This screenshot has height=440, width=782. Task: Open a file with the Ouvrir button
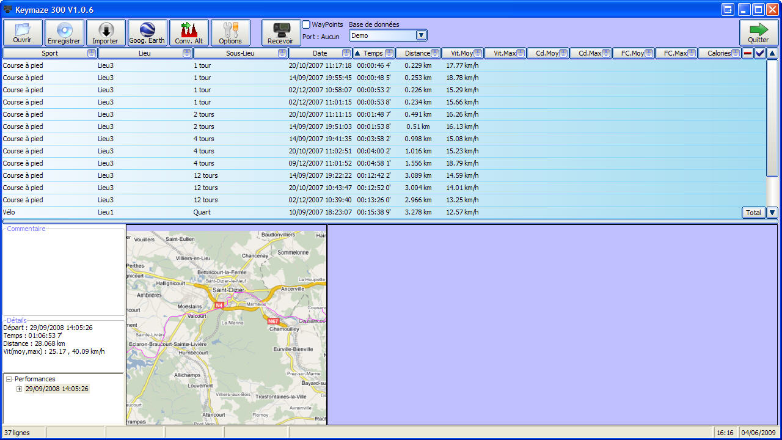23,32
